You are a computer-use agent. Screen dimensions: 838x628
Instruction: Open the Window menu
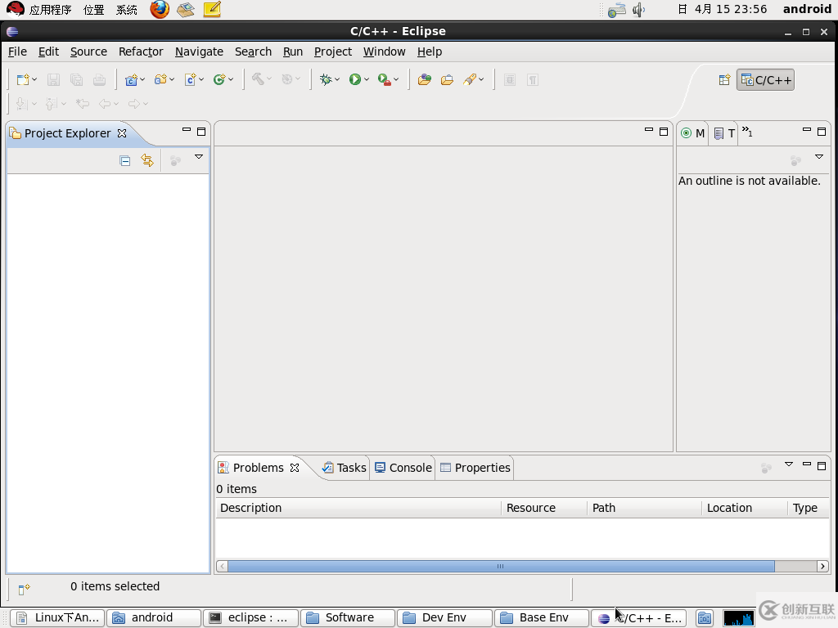tap(385, 52)
